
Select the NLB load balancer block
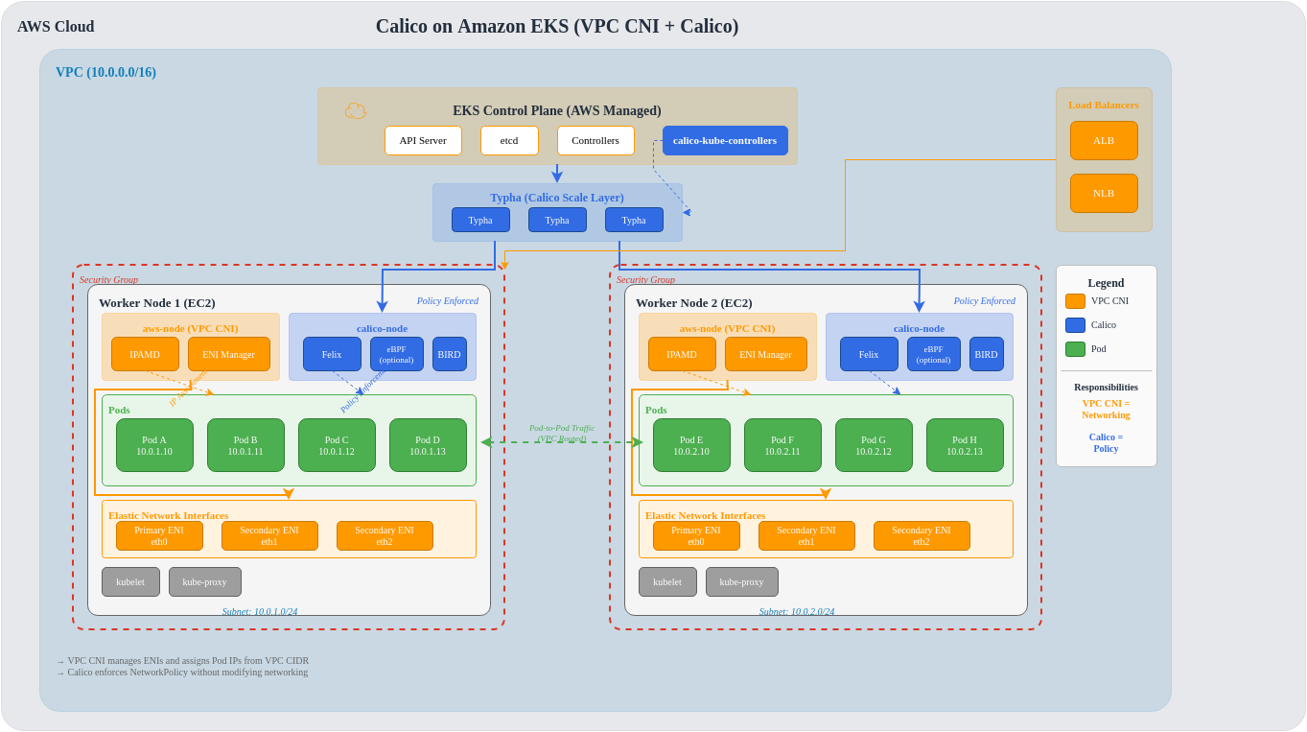(1104, 194)
